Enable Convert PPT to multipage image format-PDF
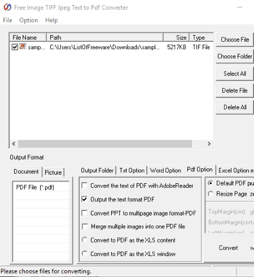Image resolution: width=254 pixels, height=277 pixels. (85, 213)
